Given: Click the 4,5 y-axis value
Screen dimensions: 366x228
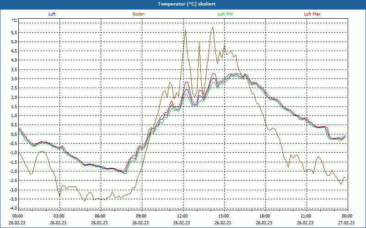Looking at the screenshot, I should tap(14, 51).
